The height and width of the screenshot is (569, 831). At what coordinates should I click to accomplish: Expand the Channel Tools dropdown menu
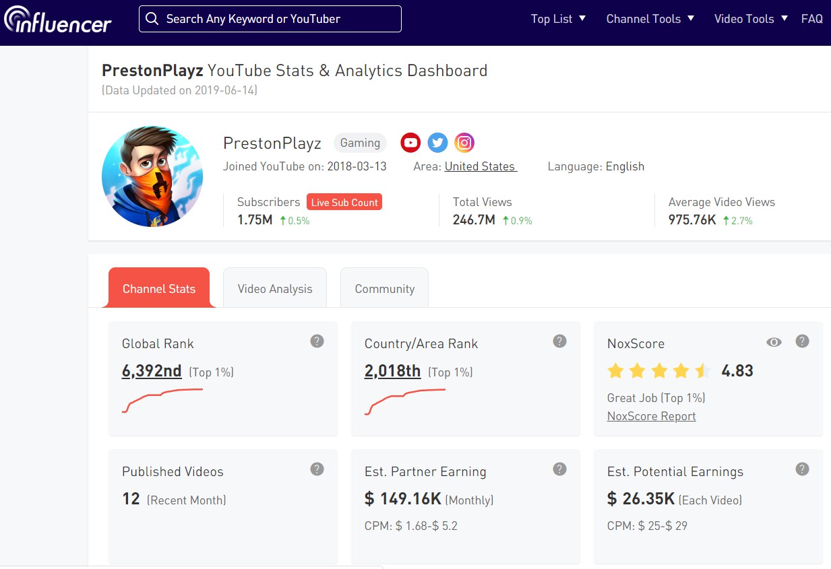pyautogui.click(x=650, y=19)
